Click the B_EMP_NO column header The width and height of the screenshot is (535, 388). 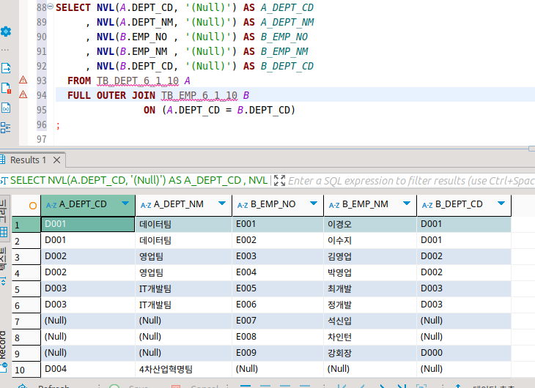(x=271, y=204)
